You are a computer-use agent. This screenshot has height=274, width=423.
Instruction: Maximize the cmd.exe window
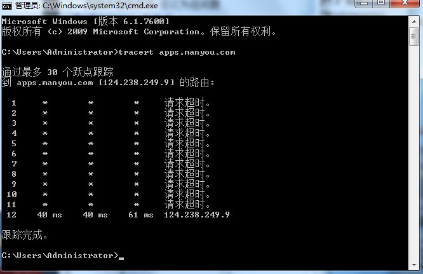click(x=381, y=3)
